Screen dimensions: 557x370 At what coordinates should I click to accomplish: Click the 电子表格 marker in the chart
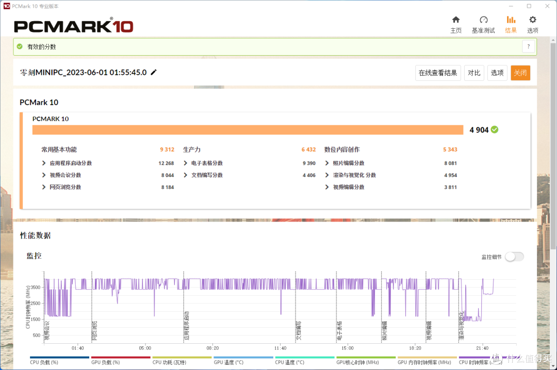tap(339, 331)
